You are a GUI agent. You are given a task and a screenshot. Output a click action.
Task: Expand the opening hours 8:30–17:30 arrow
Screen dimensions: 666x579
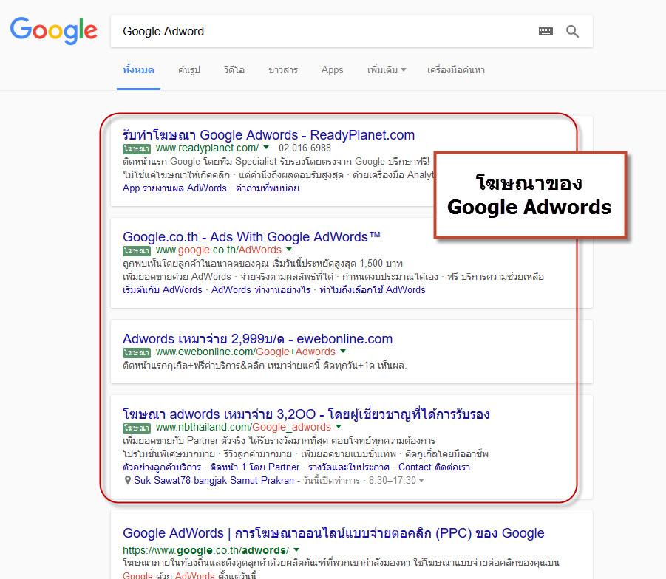click(x=421, y=481)
